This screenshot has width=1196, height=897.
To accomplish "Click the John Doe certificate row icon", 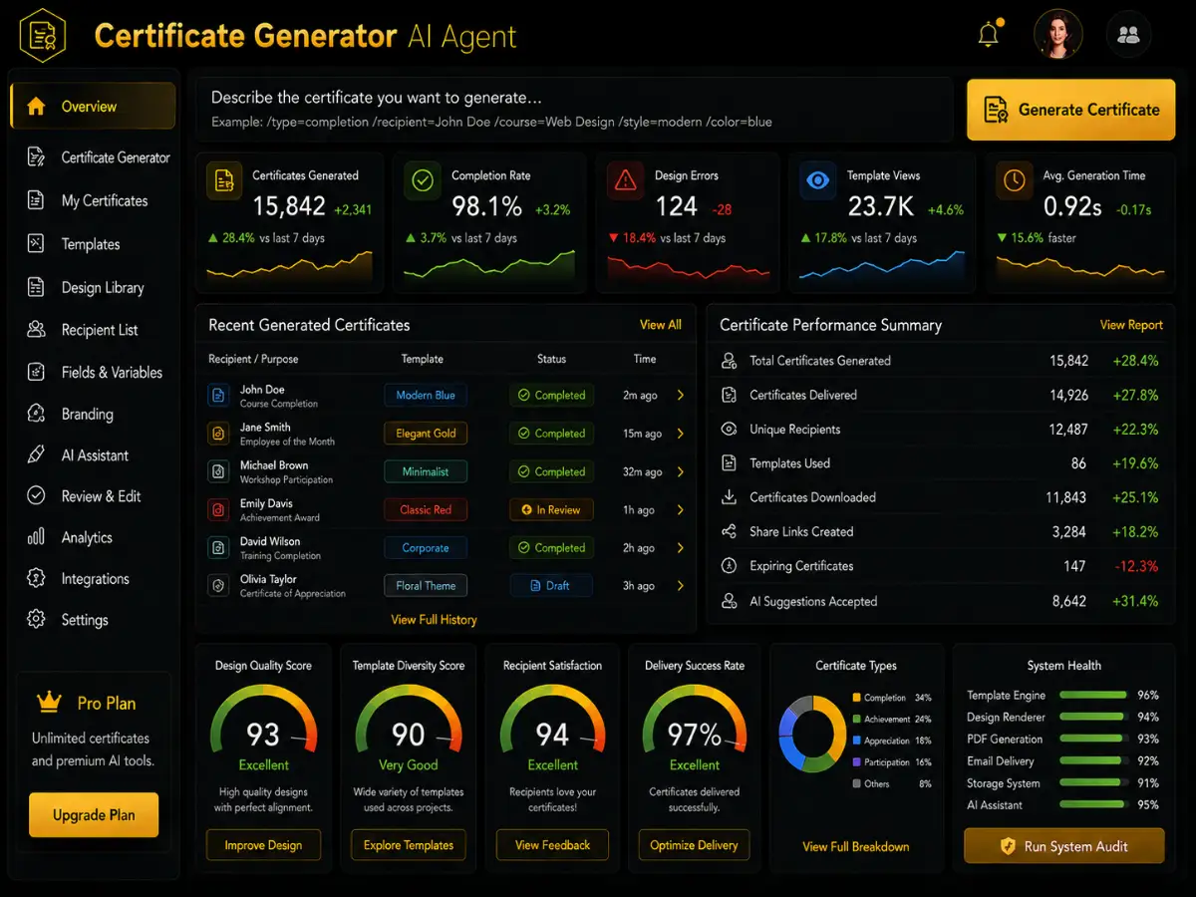I will (218, 396).
